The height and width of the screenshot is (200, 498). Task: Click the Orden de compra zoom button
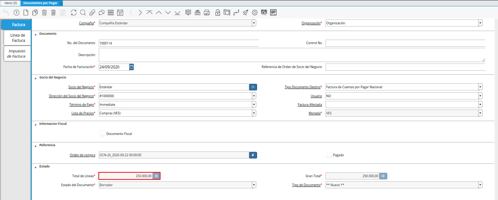click(253, 155)
